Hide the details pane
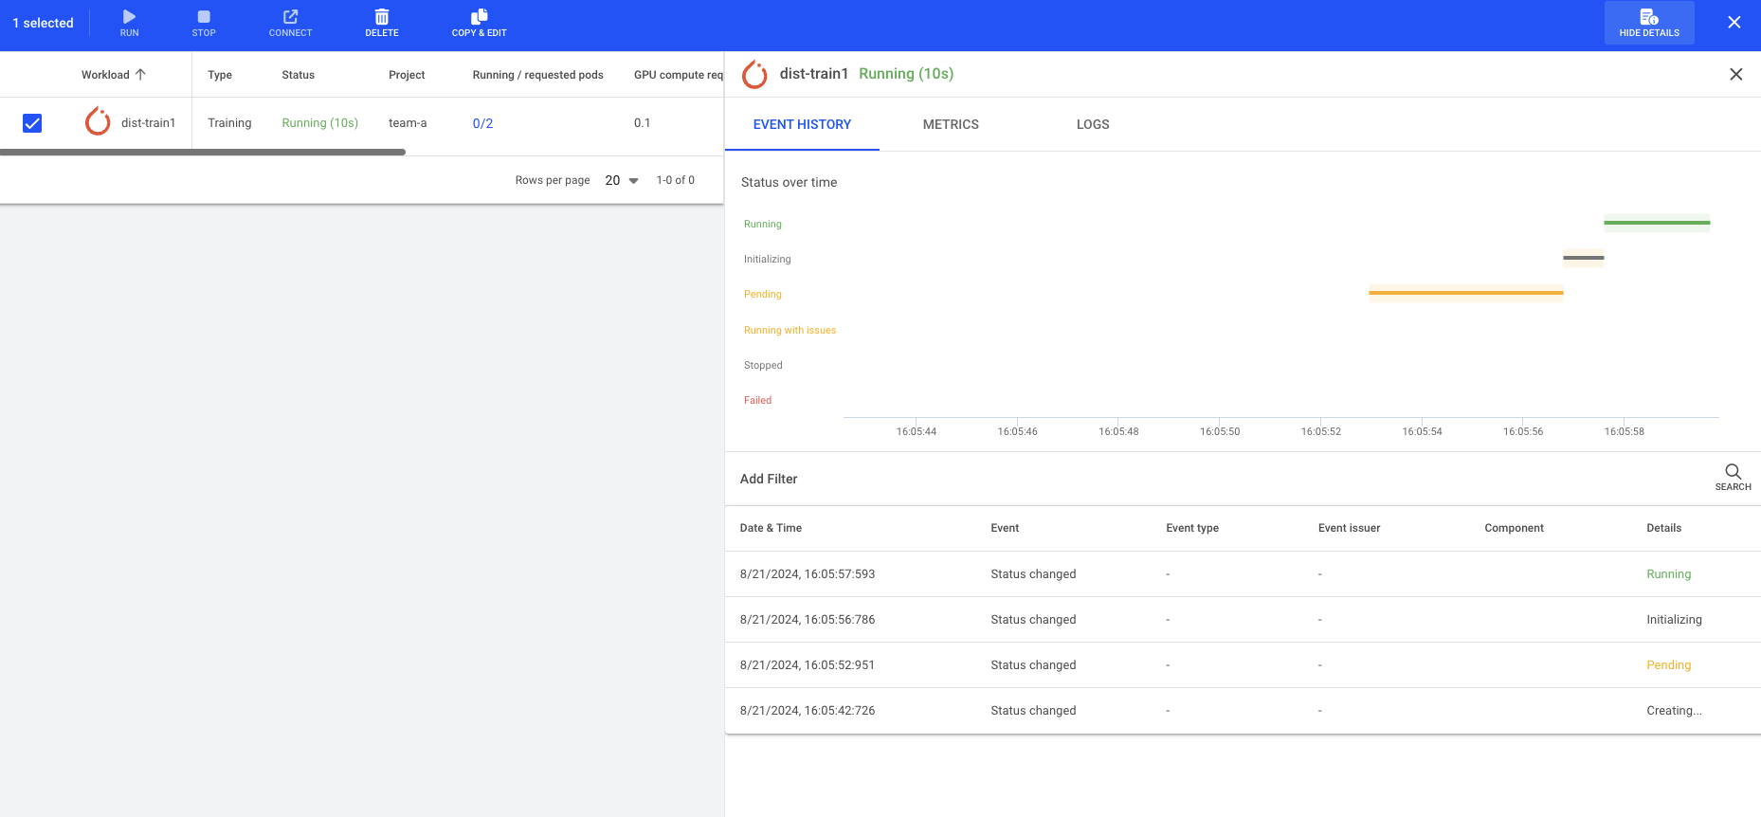The width and height of the screenshot is (1761, 817). pos(1649,23)
